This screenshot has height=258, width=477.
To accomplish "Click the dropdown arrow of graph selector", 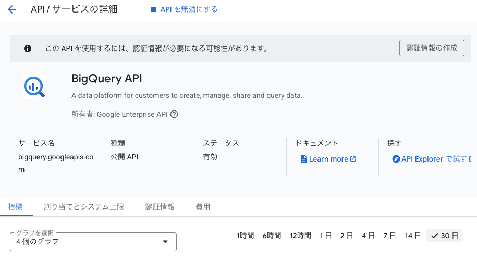I will click(x=165, y=242).
